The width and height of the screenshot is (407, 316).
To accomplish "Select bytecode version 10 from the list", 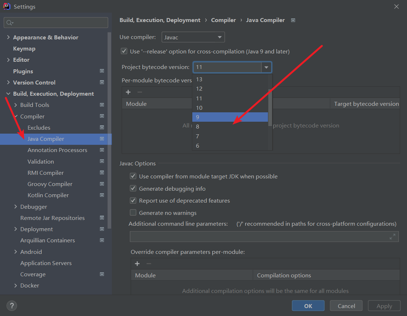I will click(230, 108).
